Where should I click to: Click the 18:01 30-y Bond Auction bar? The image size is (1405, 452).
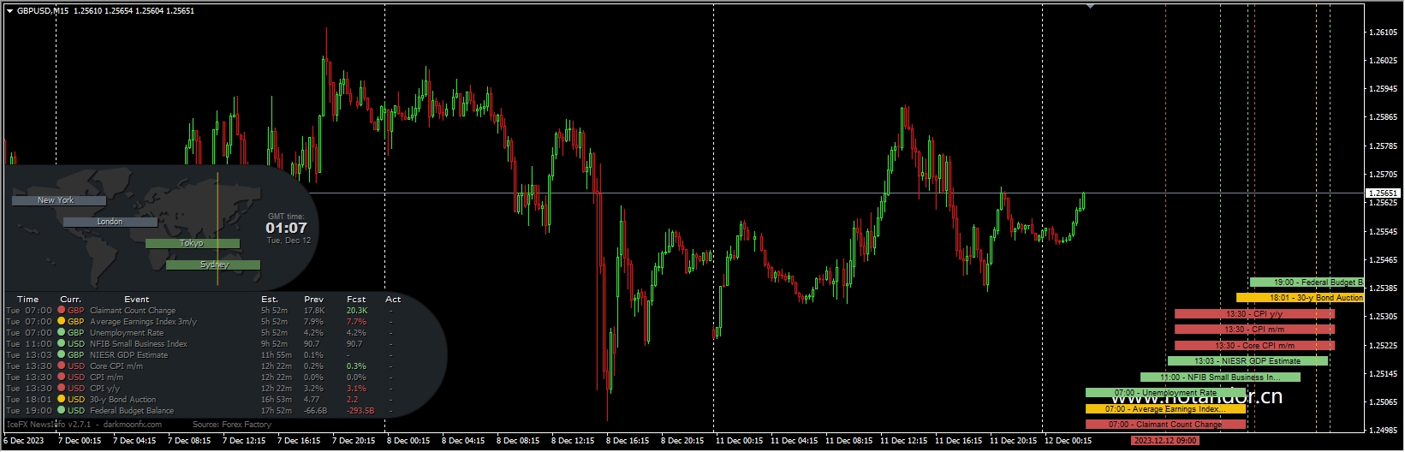pos(1299,298)
